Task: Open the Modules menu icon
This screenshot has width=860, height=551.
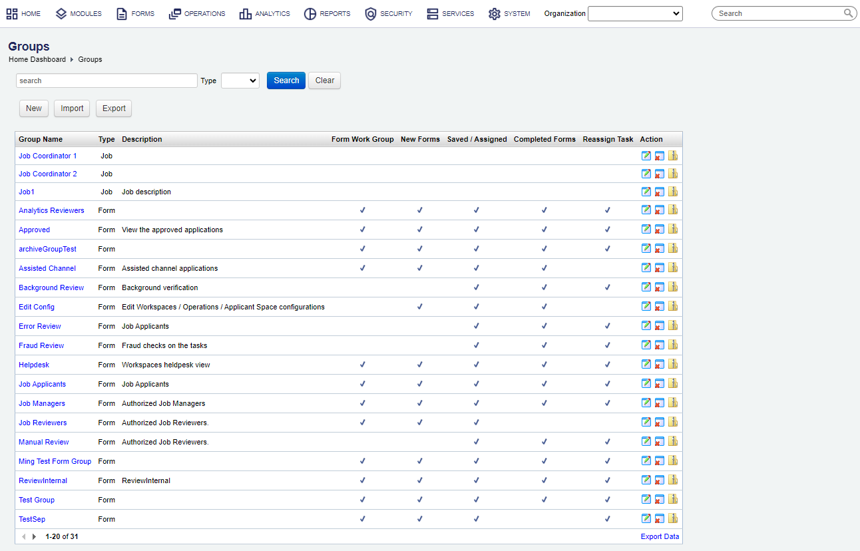Action: 60,13
